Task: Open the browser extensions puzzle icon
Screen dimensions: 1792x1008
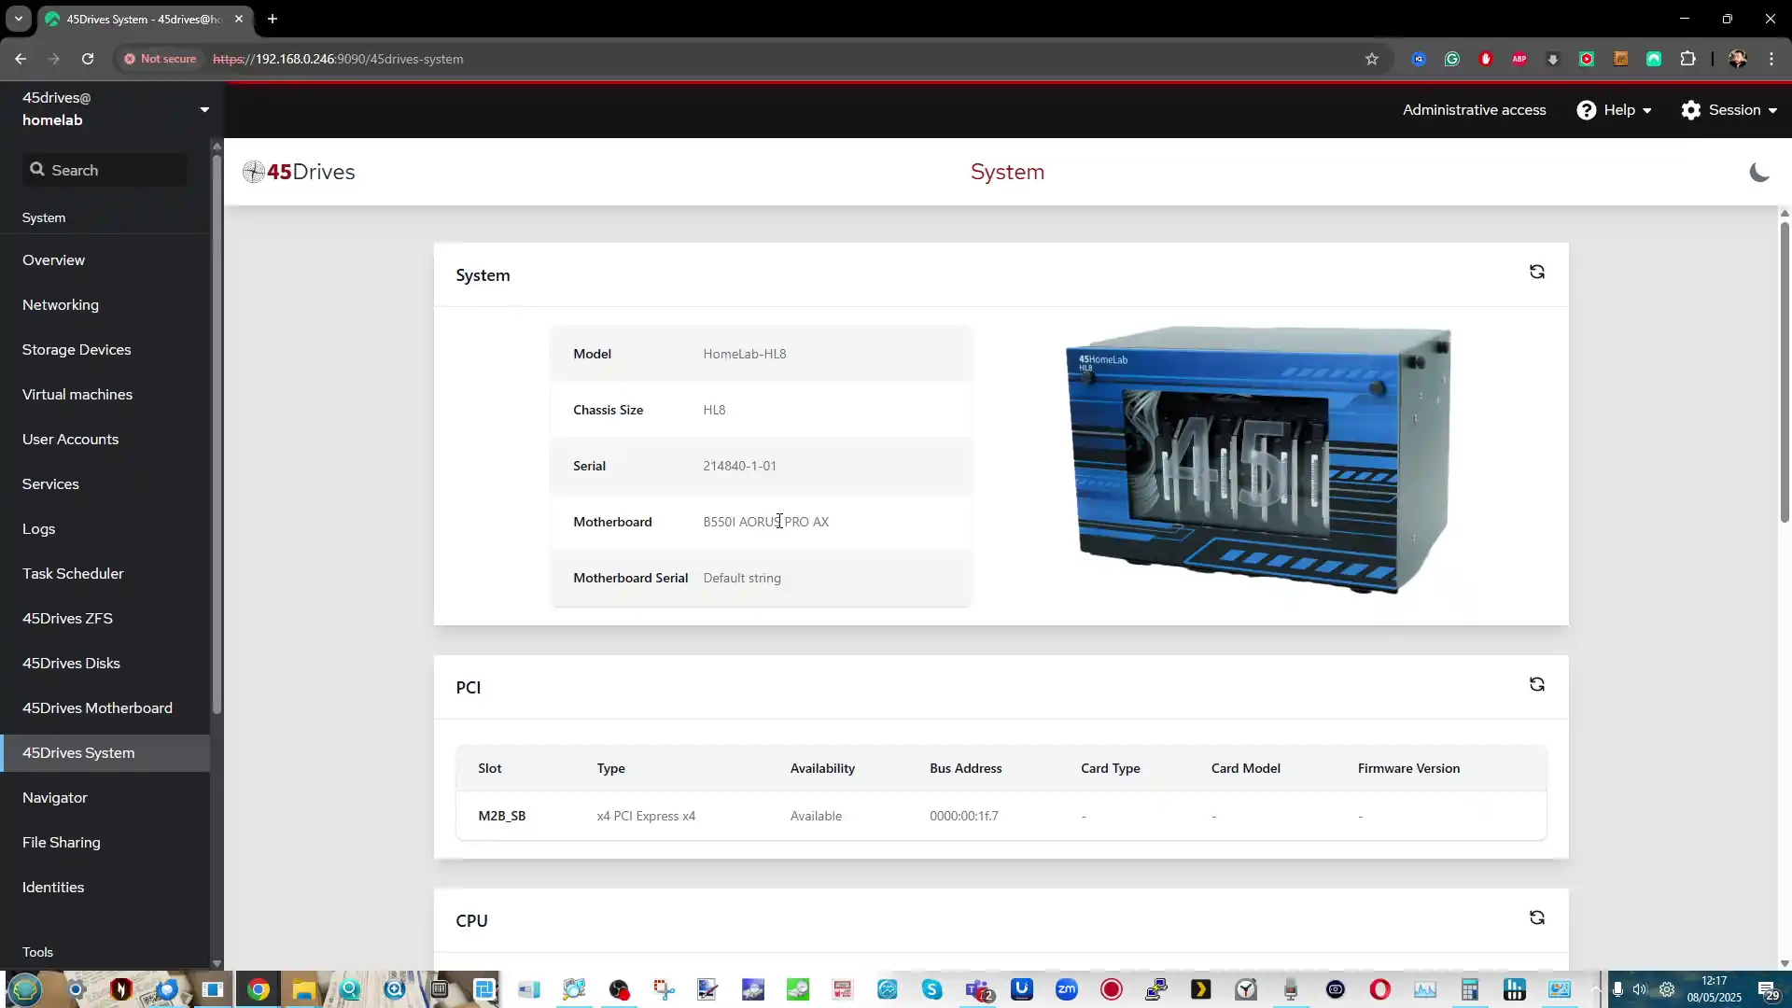Action: 1687,59
